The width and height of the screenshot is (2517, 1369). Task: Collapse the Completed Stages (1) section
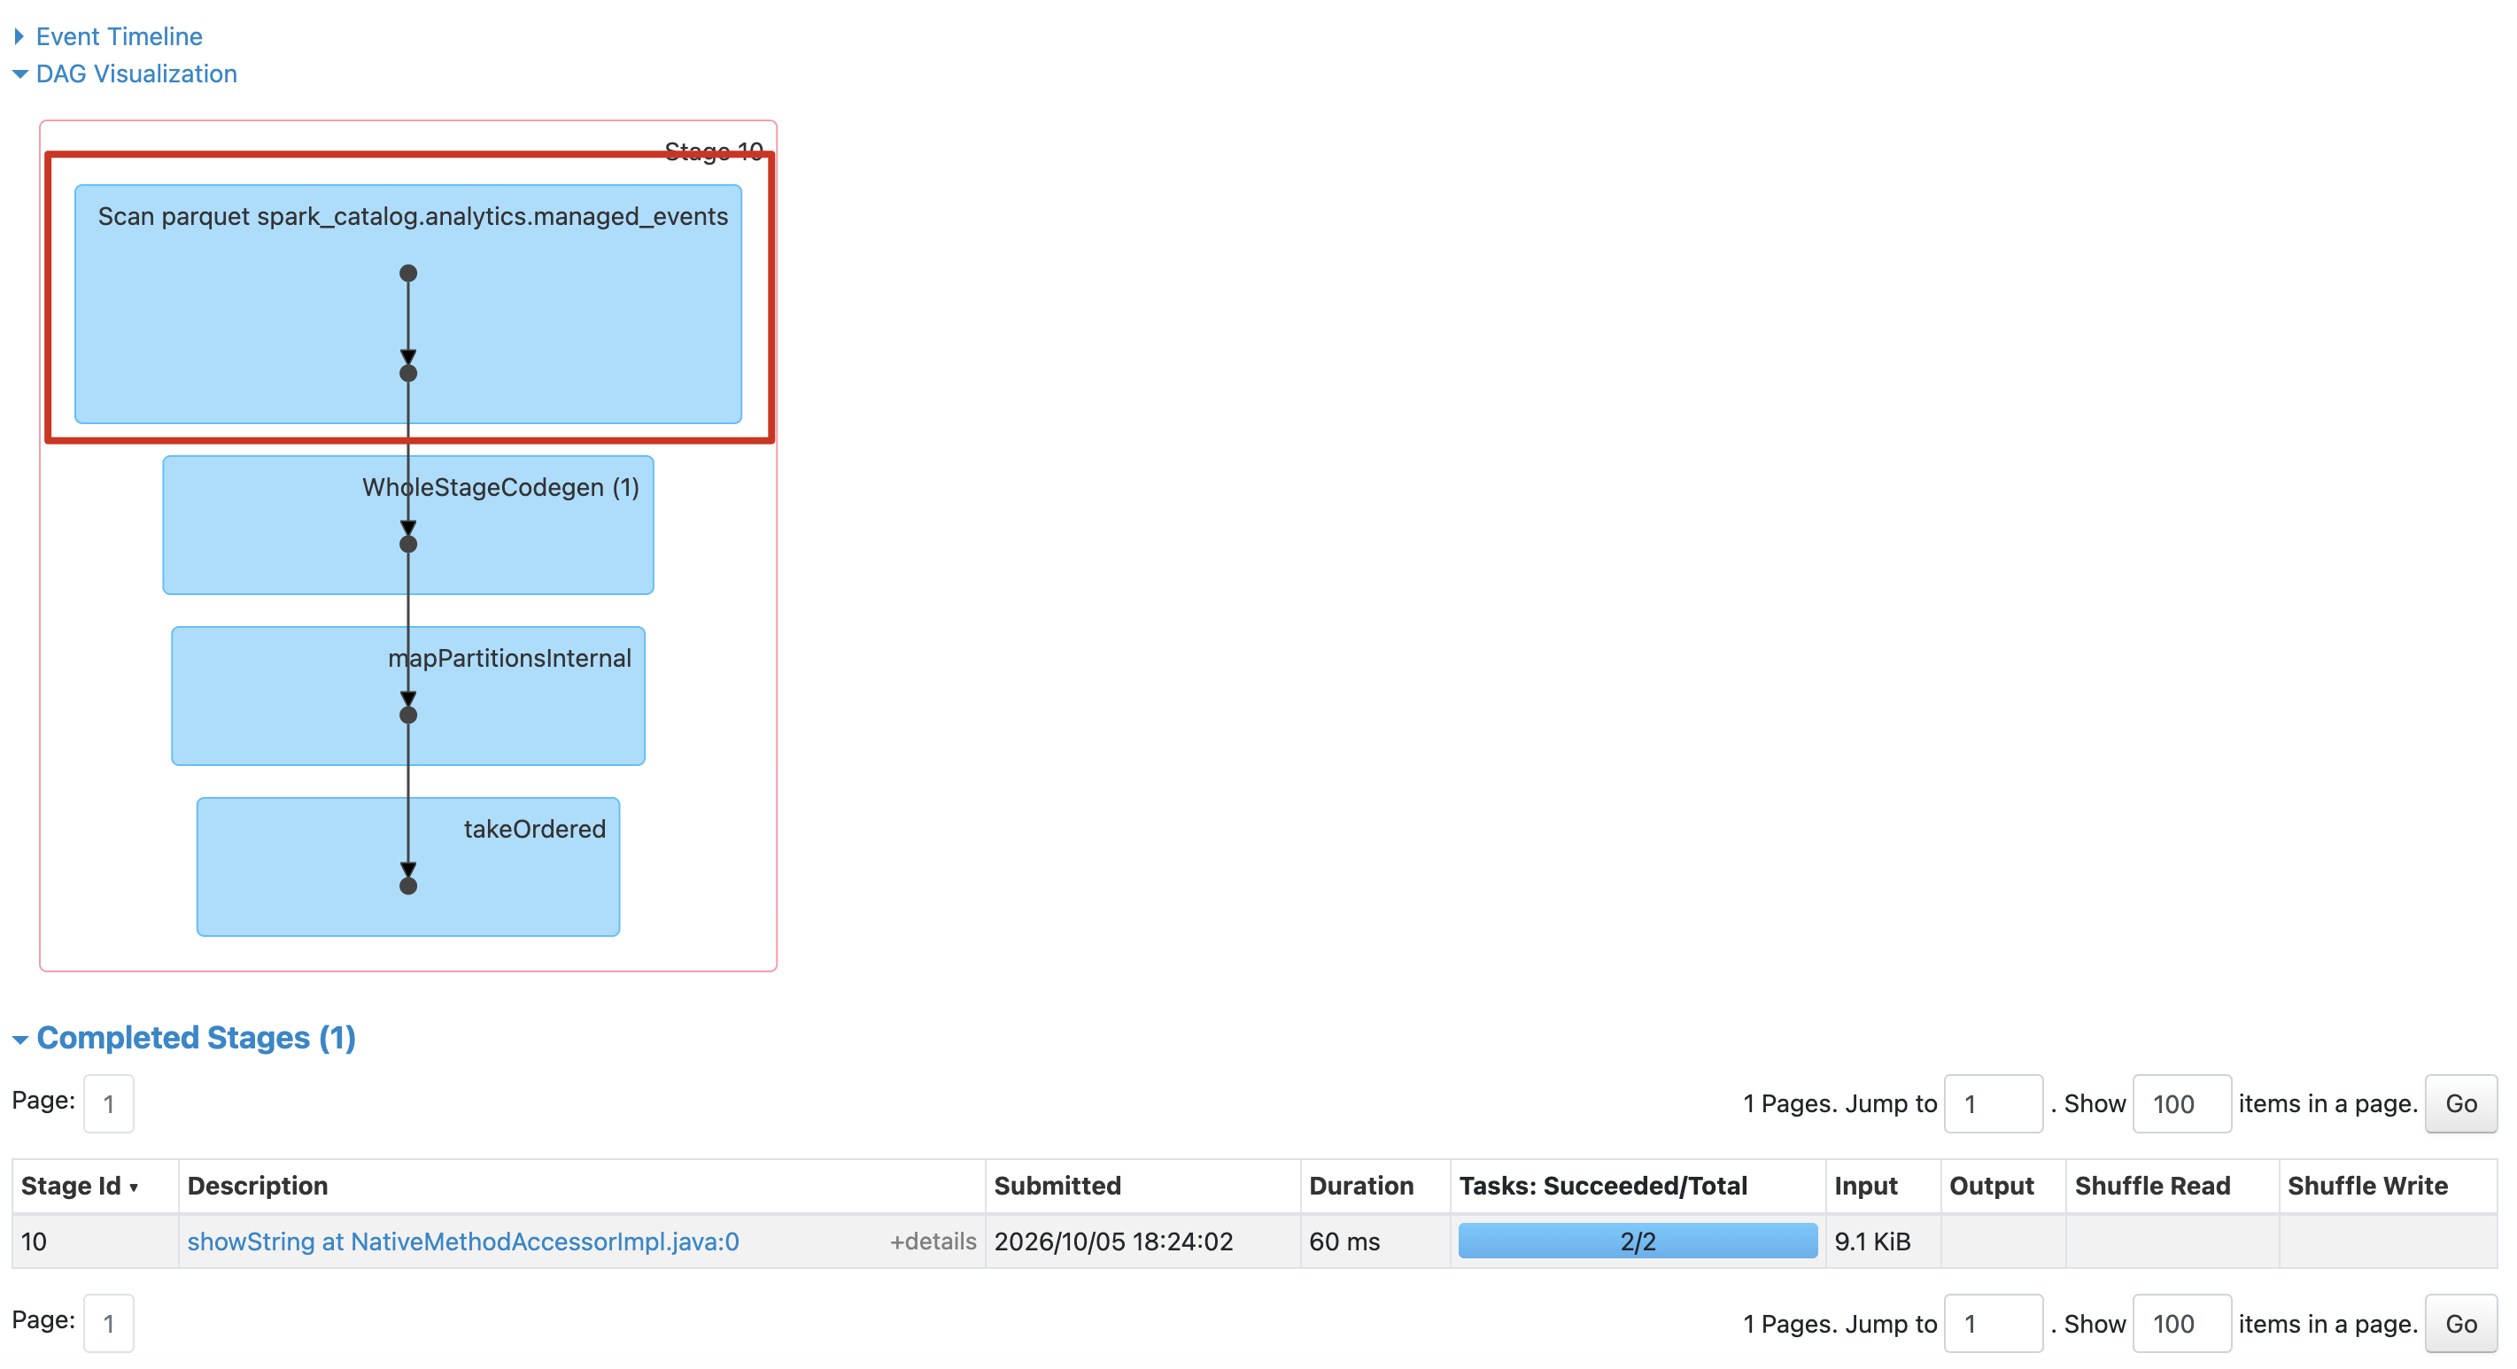(195, 1037)
